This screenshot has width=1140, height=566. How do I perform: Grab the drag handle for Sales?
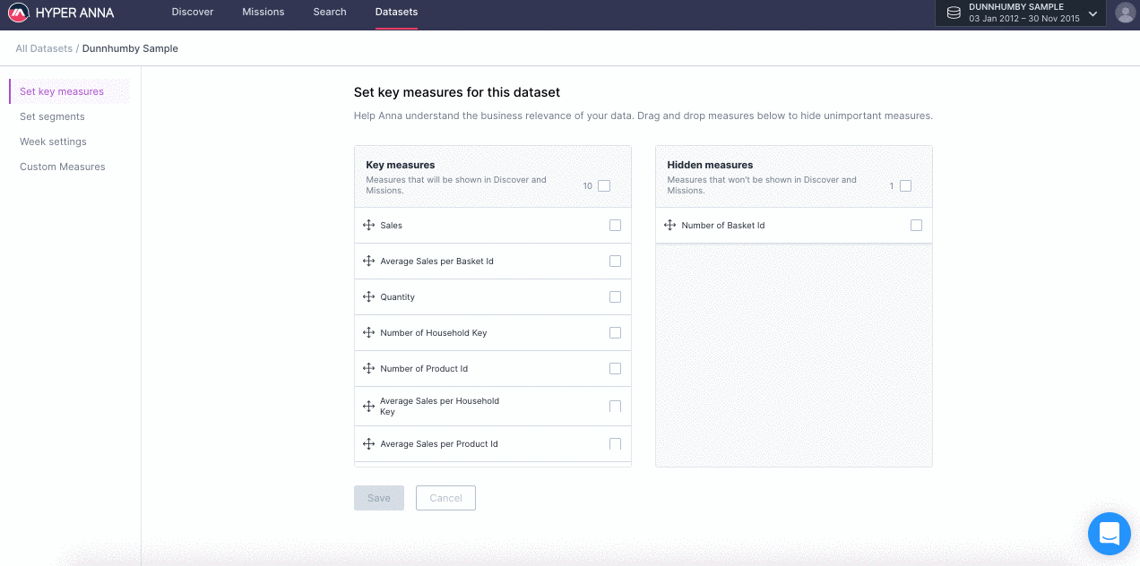[x=368, y=226]
